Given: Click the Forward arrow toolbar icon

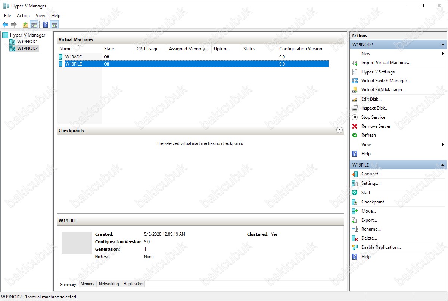Looking at the screenshot, I should 14,25.
